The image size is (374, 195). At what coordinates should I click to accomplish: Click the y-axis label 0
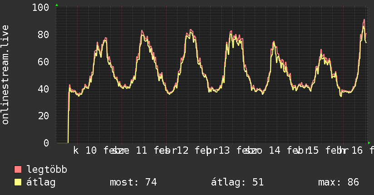[46, 143]
